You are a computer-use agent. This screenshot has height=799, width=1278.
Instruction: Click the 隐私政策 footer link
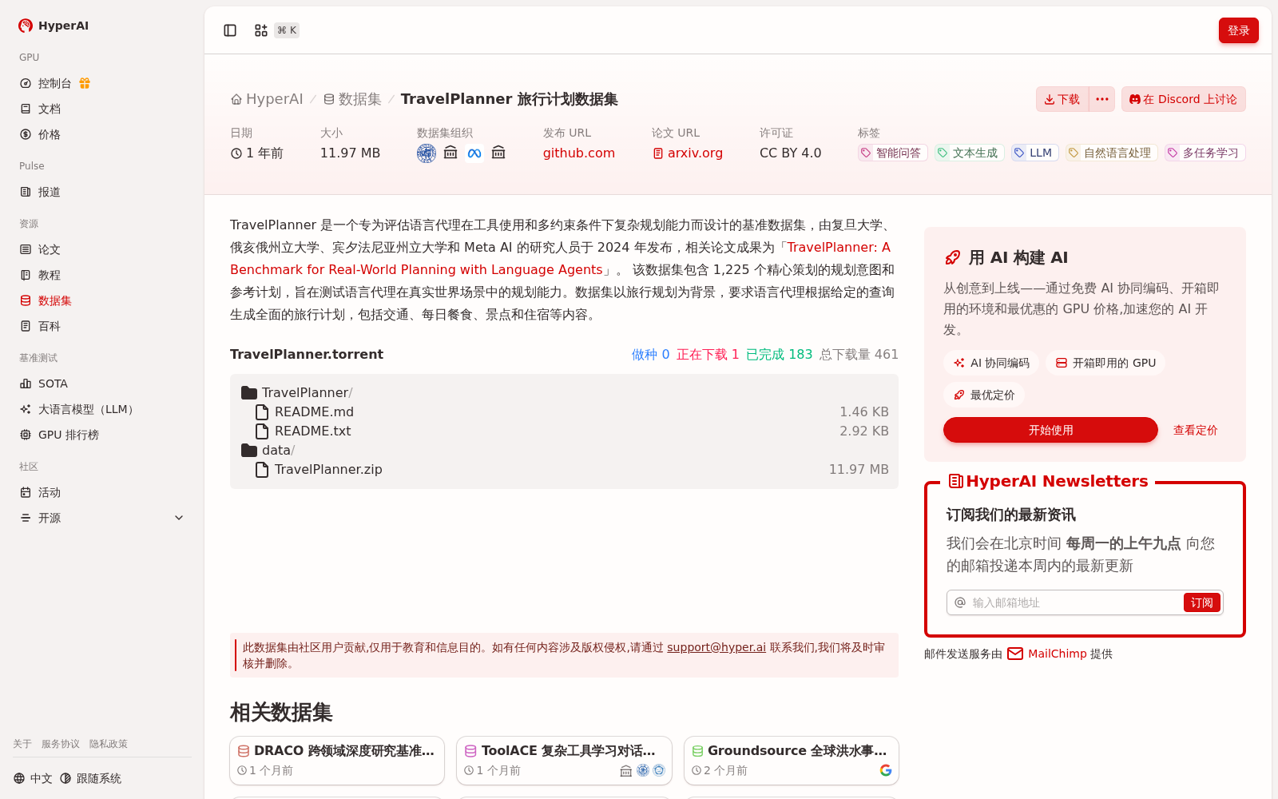coord(109,744)
